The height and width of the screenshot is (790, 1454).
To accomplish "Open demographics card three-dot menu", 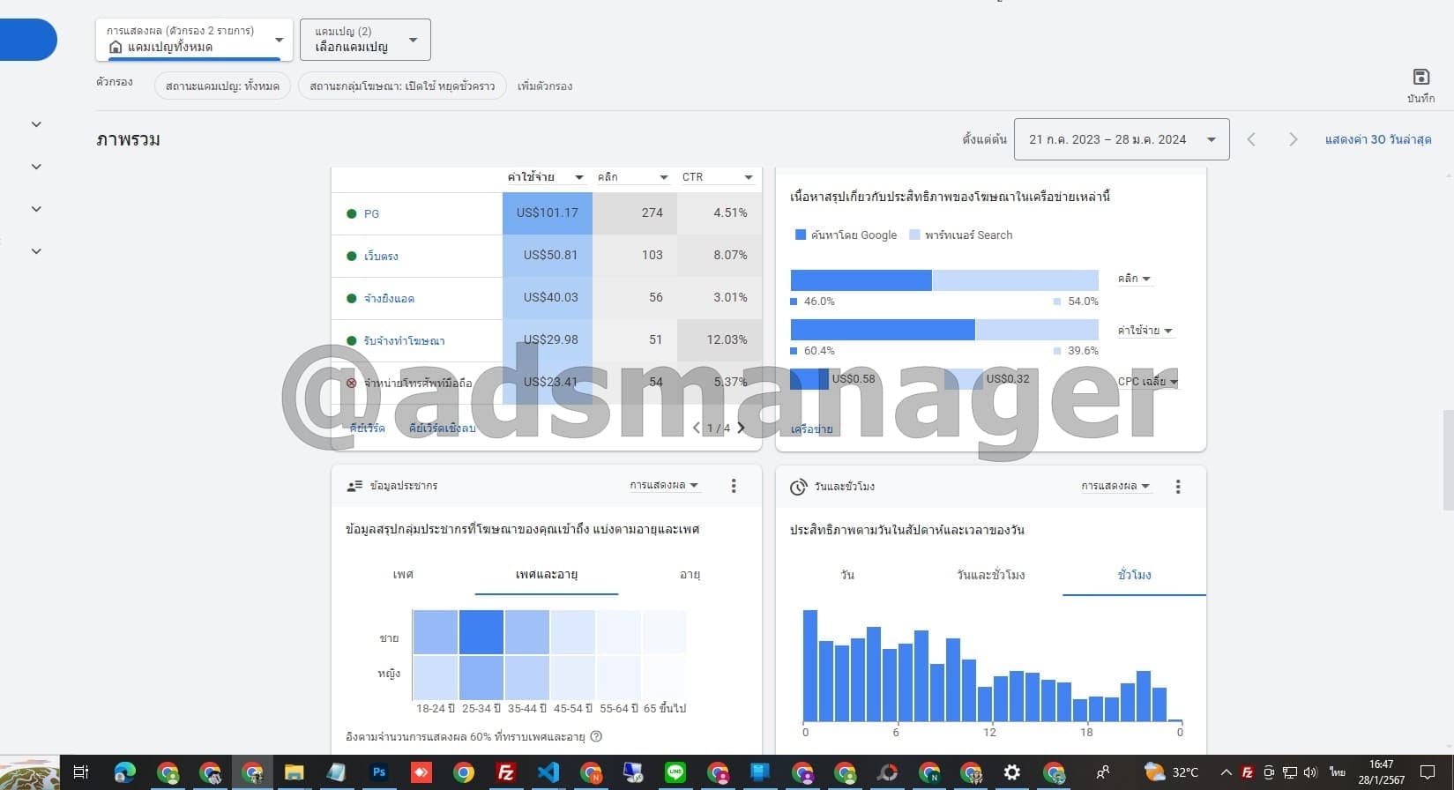I will coord(734,486).
